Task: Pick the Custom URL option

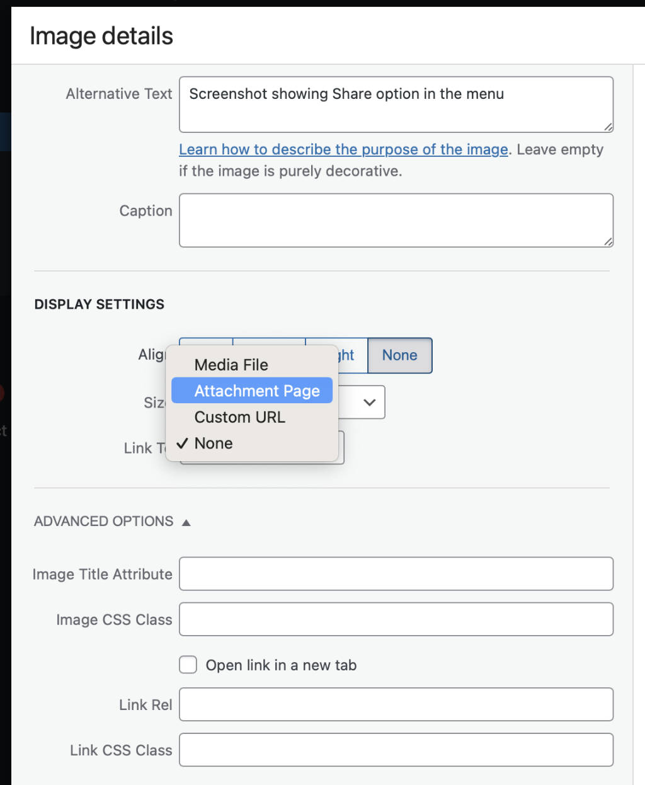Action: 239,417
